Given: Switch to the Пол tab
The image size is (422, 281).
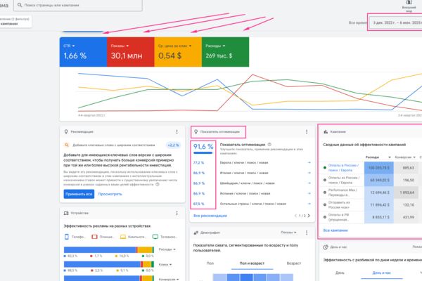Looking at the screenshot, I should point(210,263).
